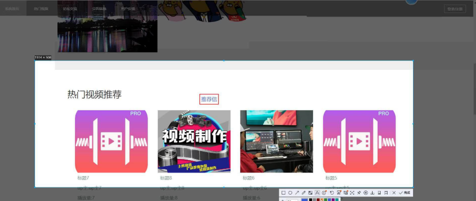Click the up主:up主6 text

[x=255, y=188]
